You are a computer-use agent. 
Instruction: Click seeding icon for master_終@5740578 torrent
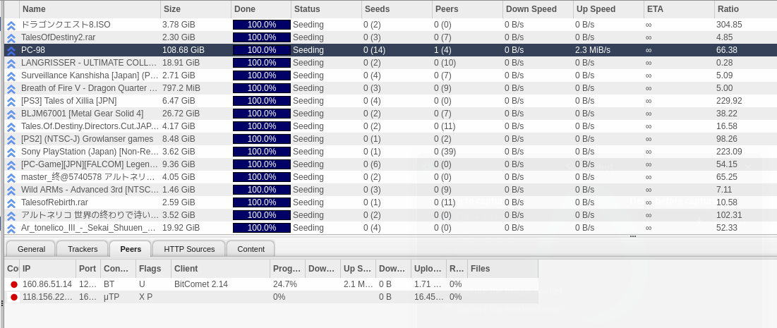11,177
